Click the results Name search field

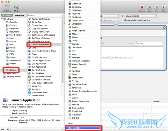point(149,44)
